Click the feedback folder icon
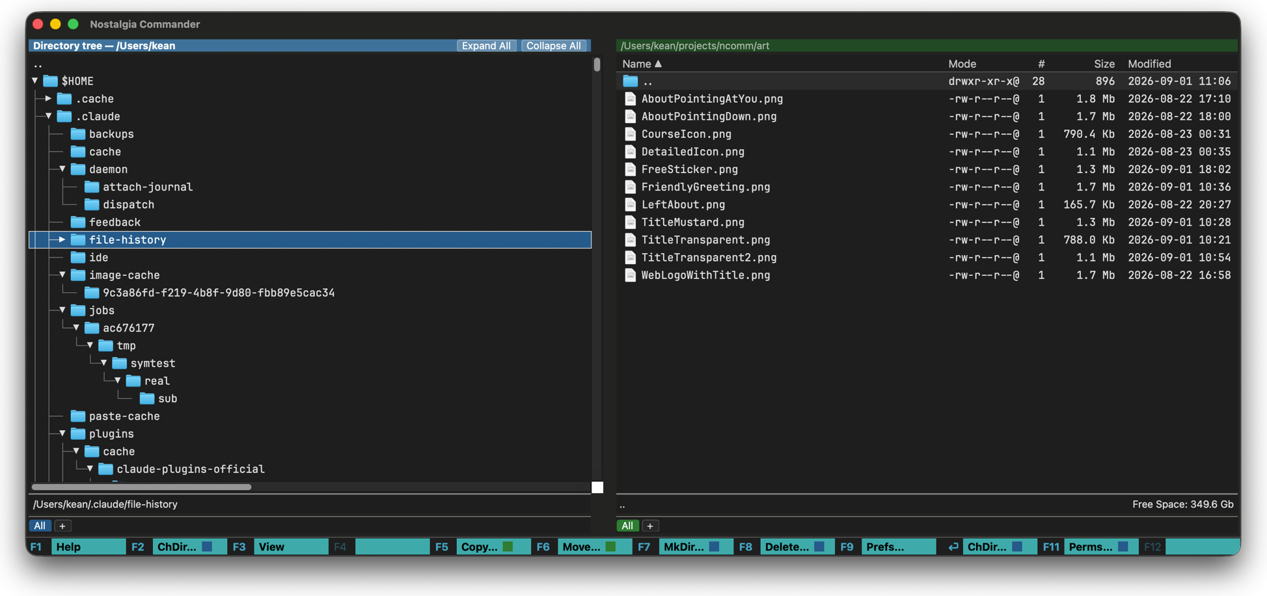The image size is (1267, 596). pyautogui.click(x=78, y=222)
